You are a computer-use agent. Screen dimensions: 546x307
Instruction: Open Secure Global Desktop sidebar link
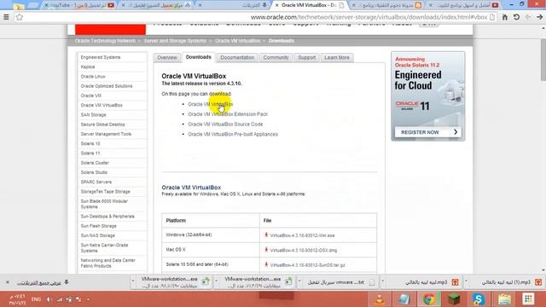coord(102,125)
